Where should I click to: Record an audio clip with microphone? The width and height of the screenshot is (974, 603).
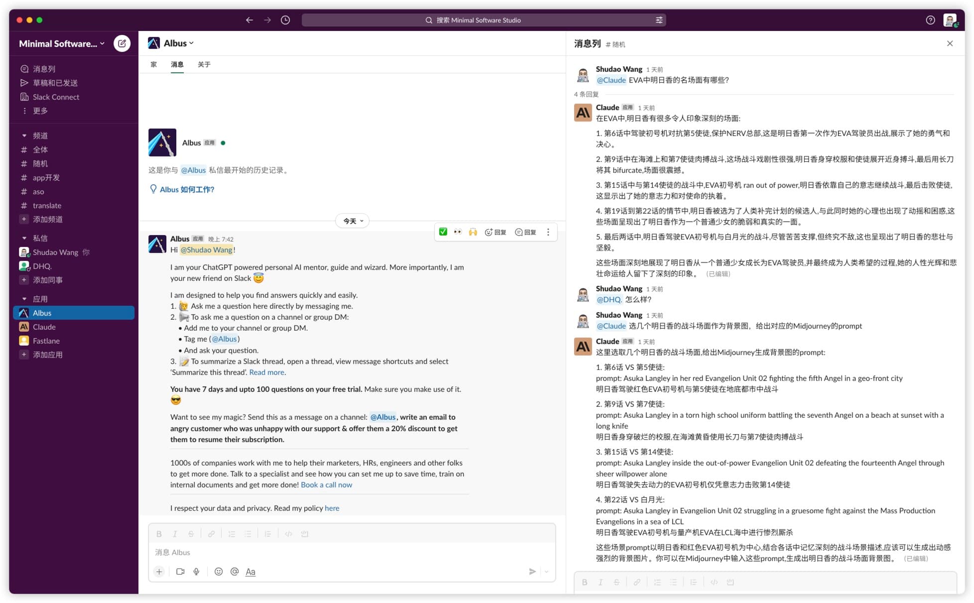tap(196, 572)
